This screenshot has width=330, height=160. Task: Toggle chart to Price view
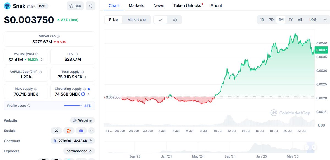pyautogui.click(x=113, y=20)
